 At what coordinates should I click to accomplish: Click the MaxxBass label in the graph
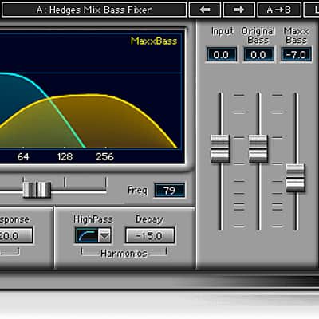(154, 41)
